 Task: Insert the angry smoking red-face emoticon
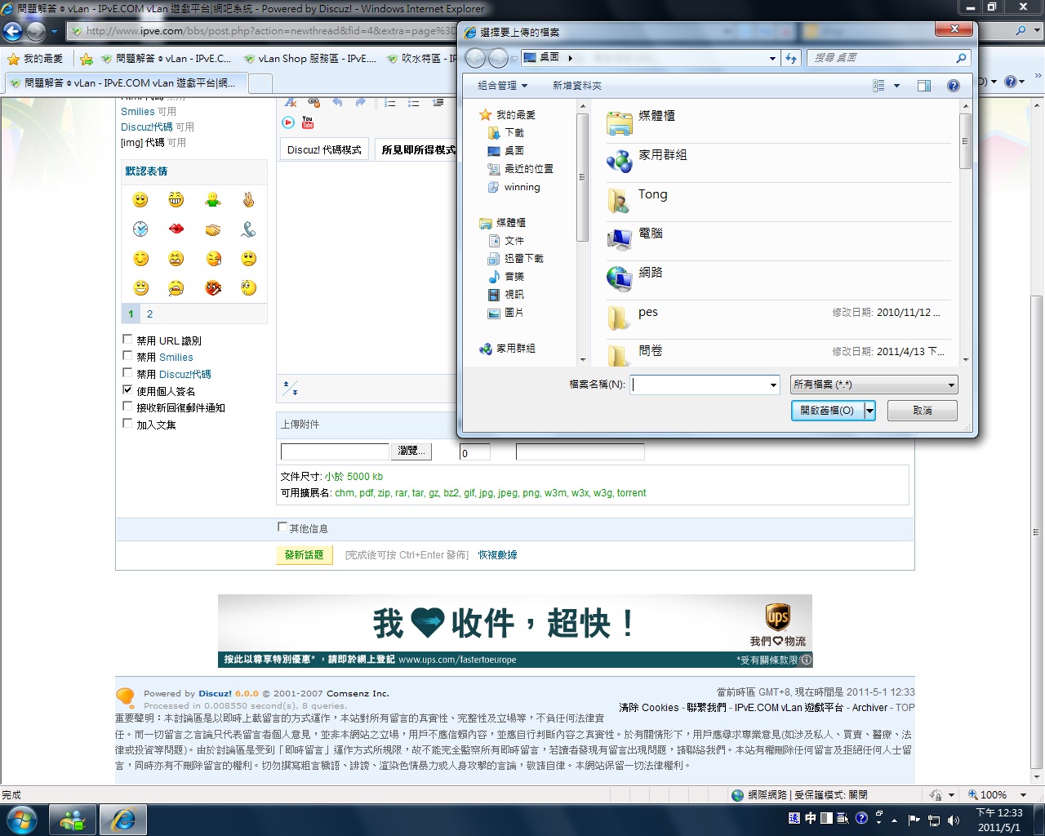click(x=212, y=287)
